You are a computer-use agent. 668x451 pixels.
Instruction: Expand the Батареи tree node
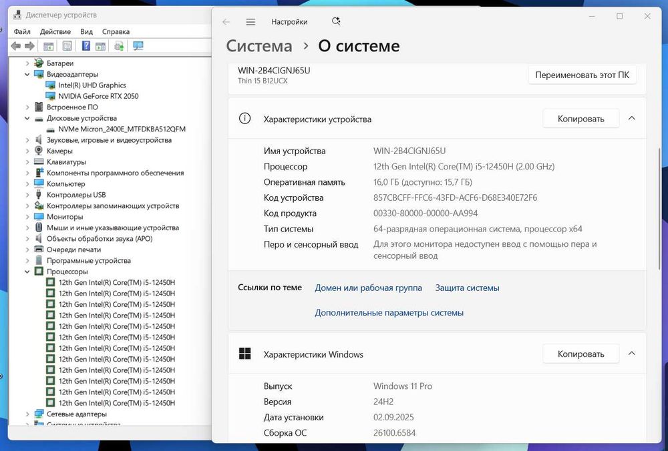(x=27, y=63)
